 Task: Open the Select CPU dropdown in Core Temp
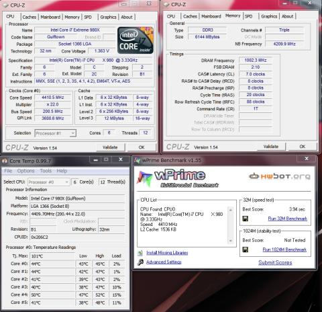tap(49, 182)
